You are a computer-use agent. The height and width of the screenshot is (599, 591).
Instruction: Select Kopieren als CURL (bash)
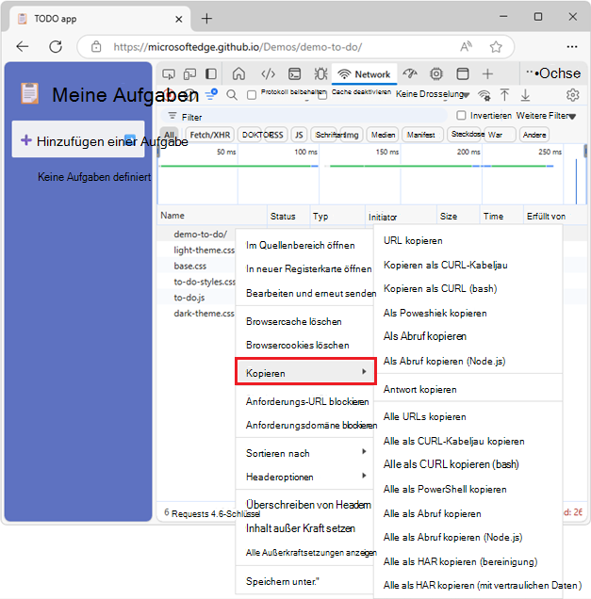point(468,288)
